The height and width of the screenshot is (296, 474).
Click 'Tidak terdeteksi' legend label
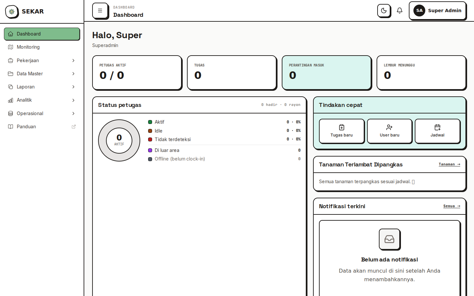click(172, 139)
